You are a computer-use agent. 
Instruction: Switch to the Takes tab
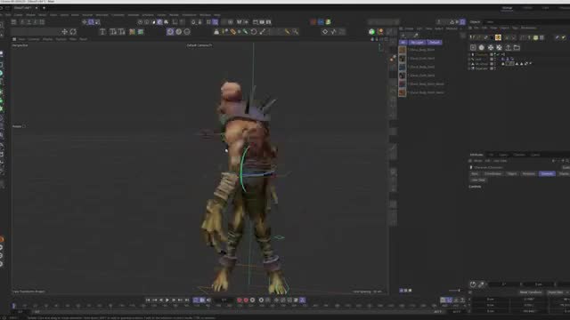[x=491, y=22]
